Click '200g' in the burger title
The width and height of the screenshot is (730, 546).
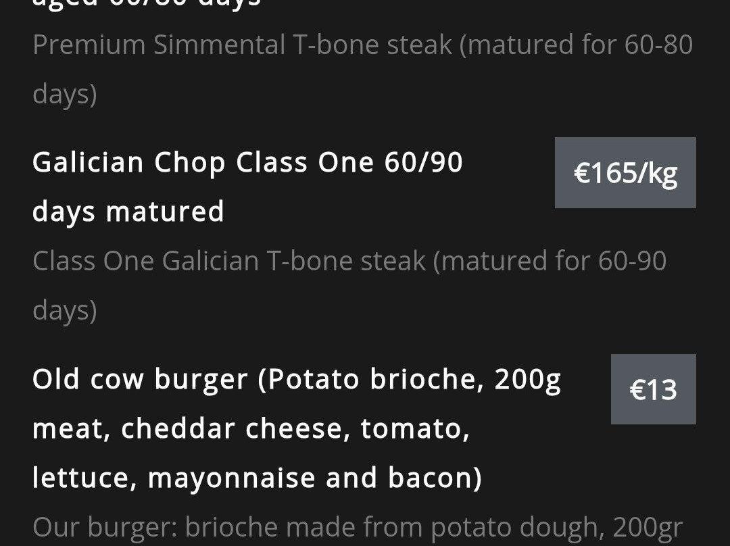(x=527, y=379)
